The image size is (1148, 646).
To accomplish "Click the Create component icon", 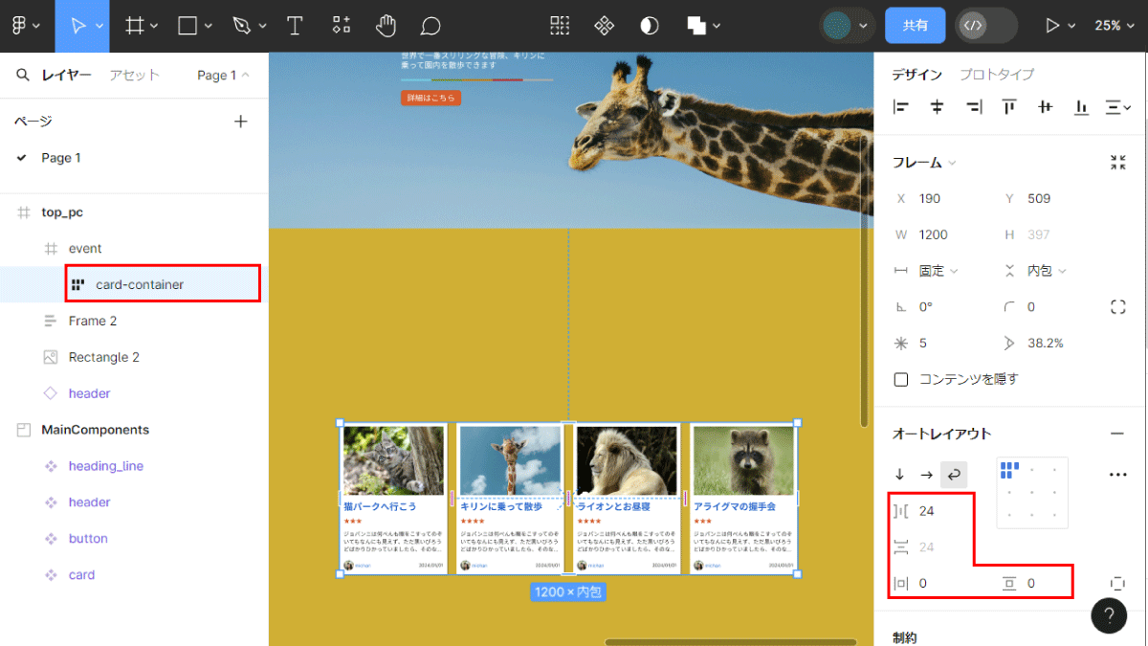I will pyautogui.click(x=605, y=26).
